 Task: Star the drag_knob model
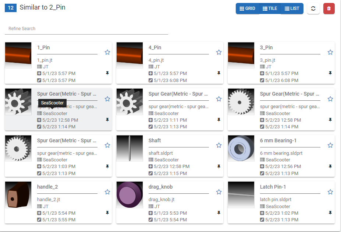click(219, 192)
